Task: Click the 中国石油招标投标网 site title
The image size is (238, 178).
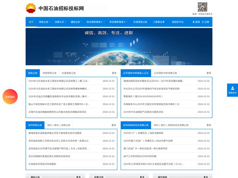Action: pyautogui.click(x=61, y=8)
